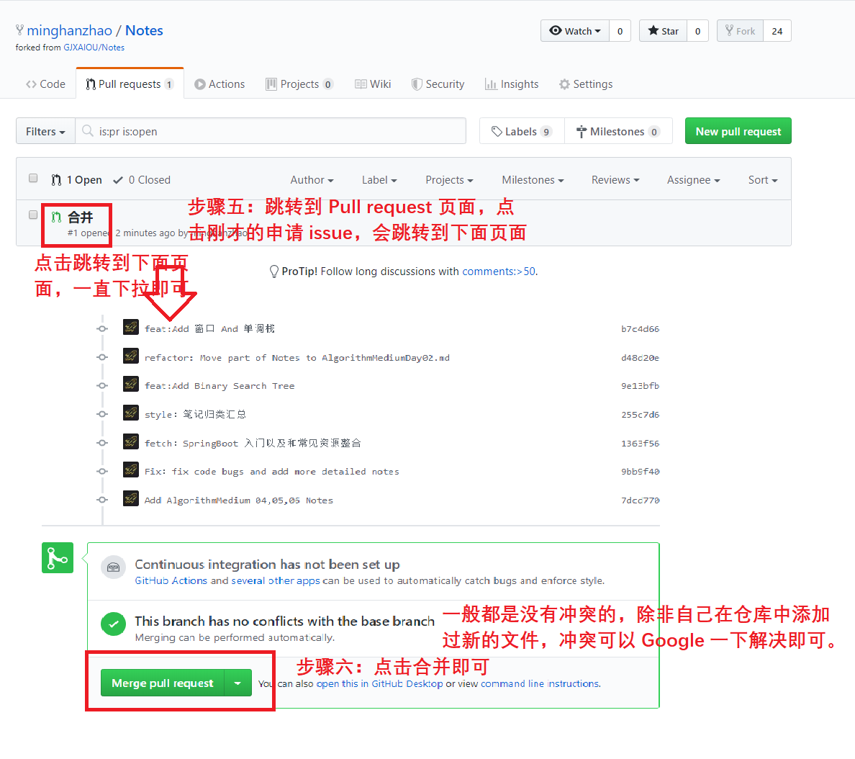Switch to the Insights tab
The width and height of the screenshot is (855, 759).
tap(512, 84)
